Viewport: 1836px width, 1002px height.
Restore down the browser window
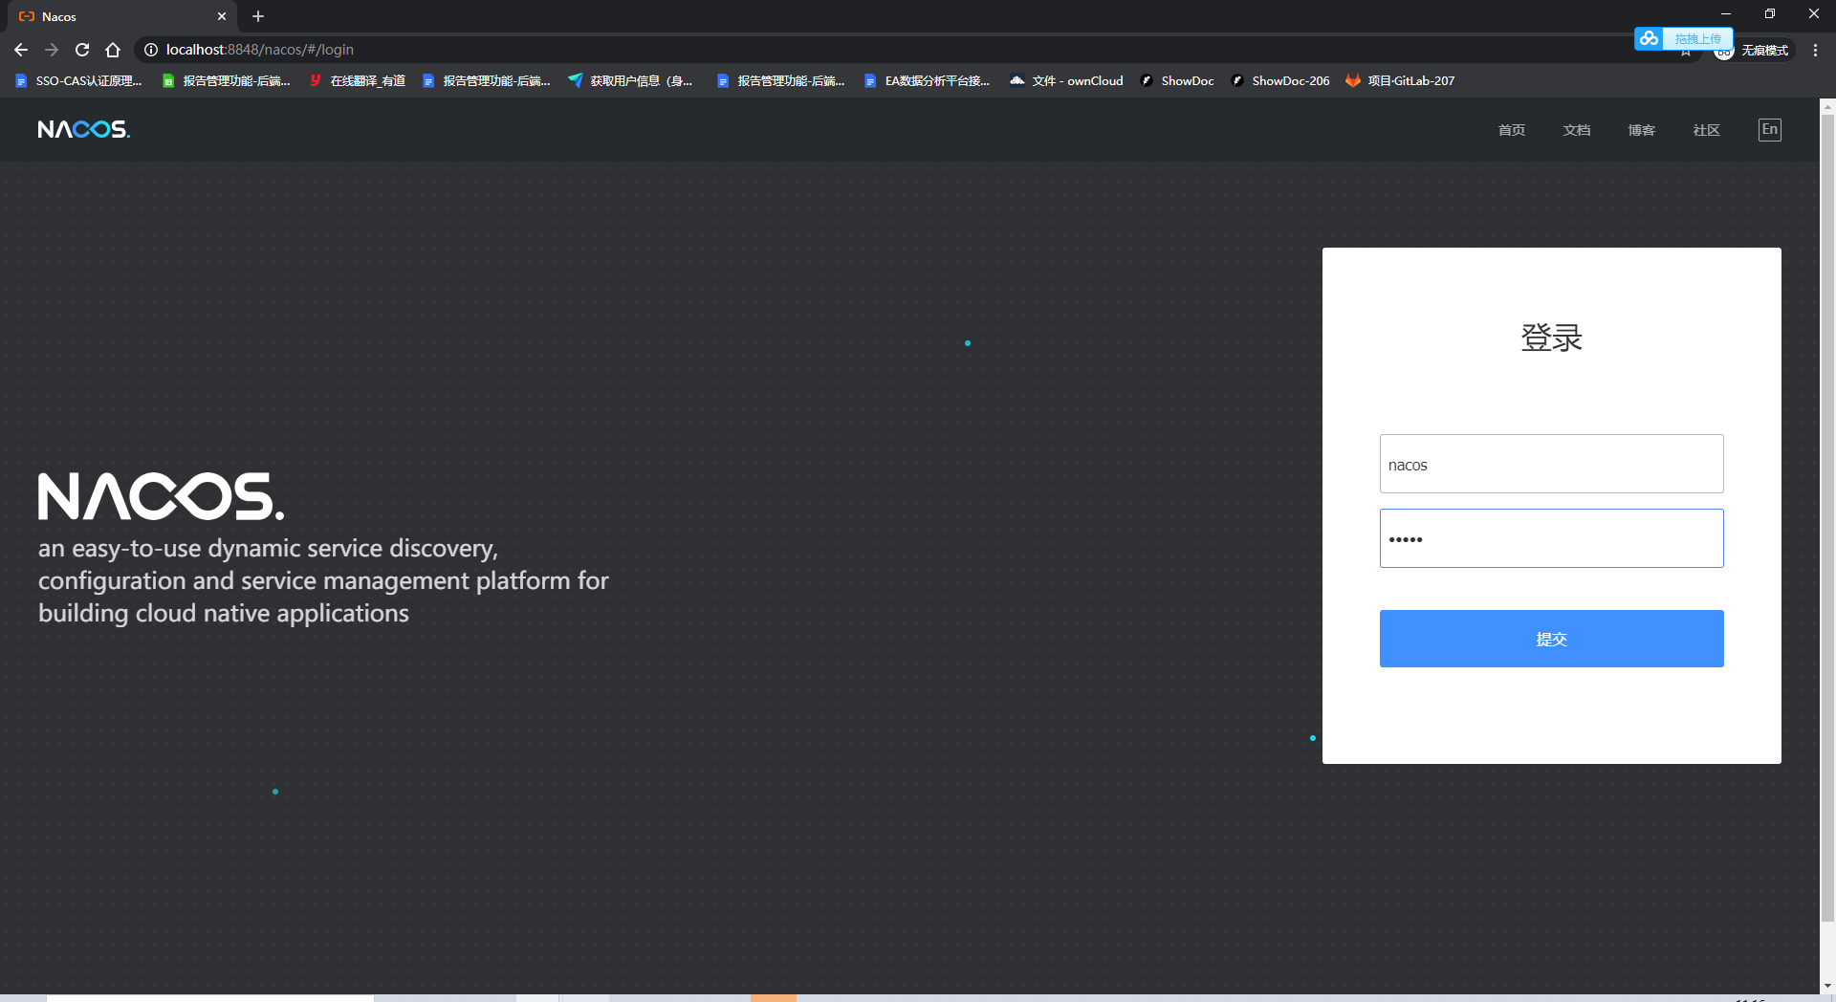1770,13
